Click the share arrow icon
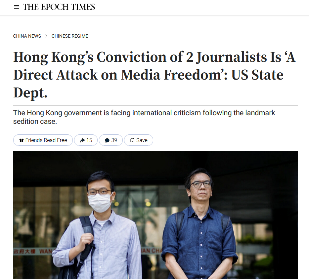This screenshot has height=279, width=309. tap(82, 140)
